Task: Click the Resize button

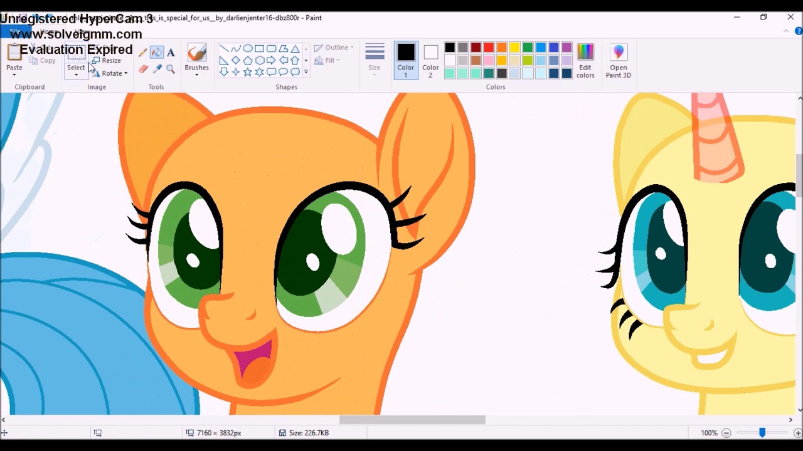Action: (107, 61)
